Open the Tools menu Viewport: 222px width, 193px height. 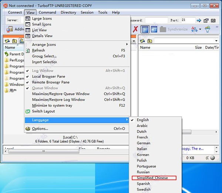(102, 13)
